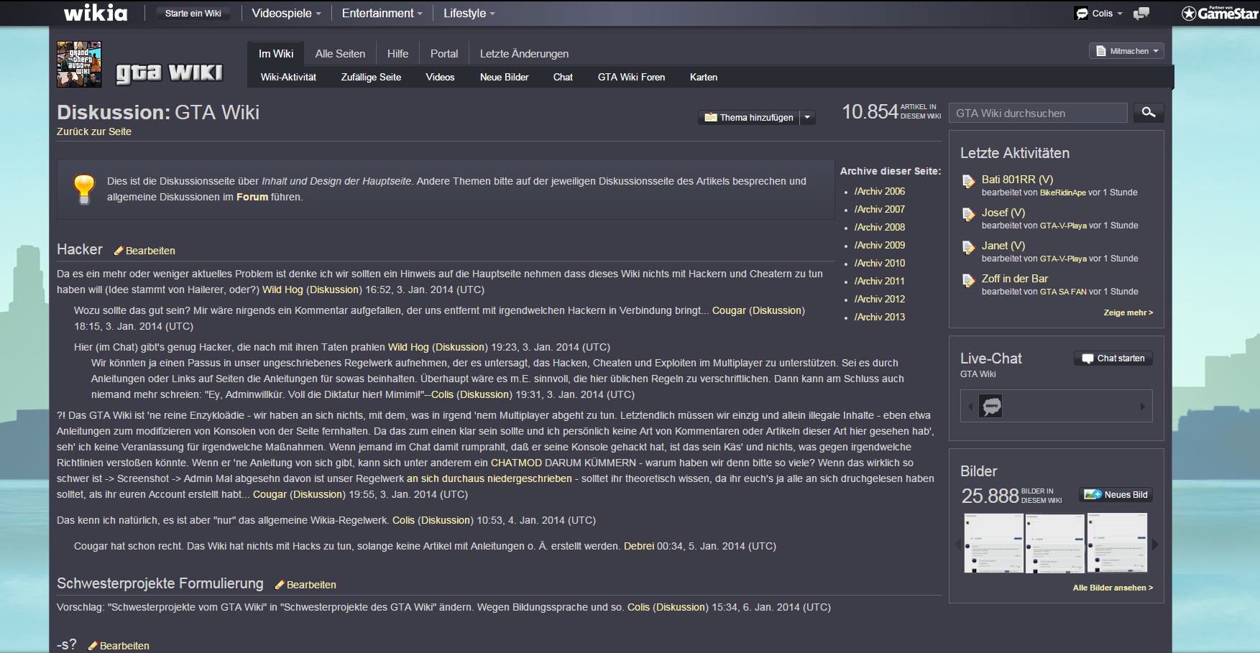Follow the Zurück zur Seite link

point(94,131)
